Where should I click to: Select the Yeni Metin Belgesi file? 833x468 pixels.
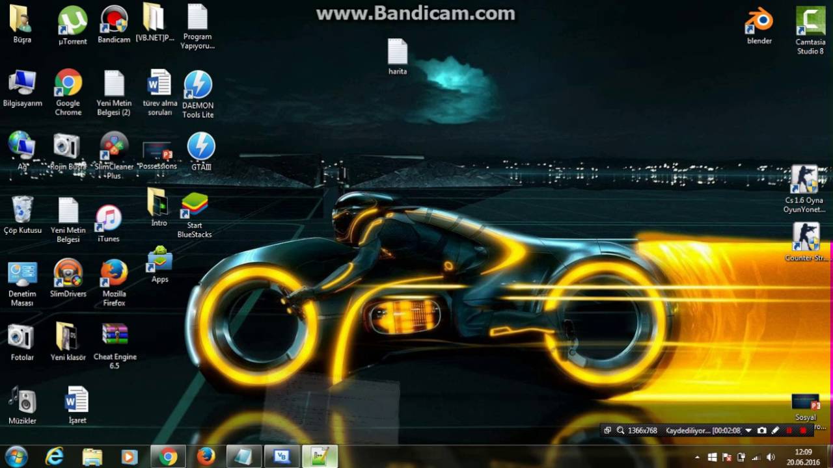tap(68, 220)
